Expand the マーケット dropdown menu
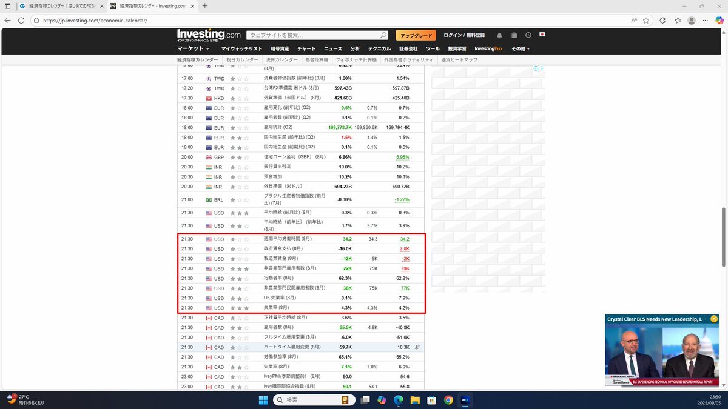 point(193,48)
